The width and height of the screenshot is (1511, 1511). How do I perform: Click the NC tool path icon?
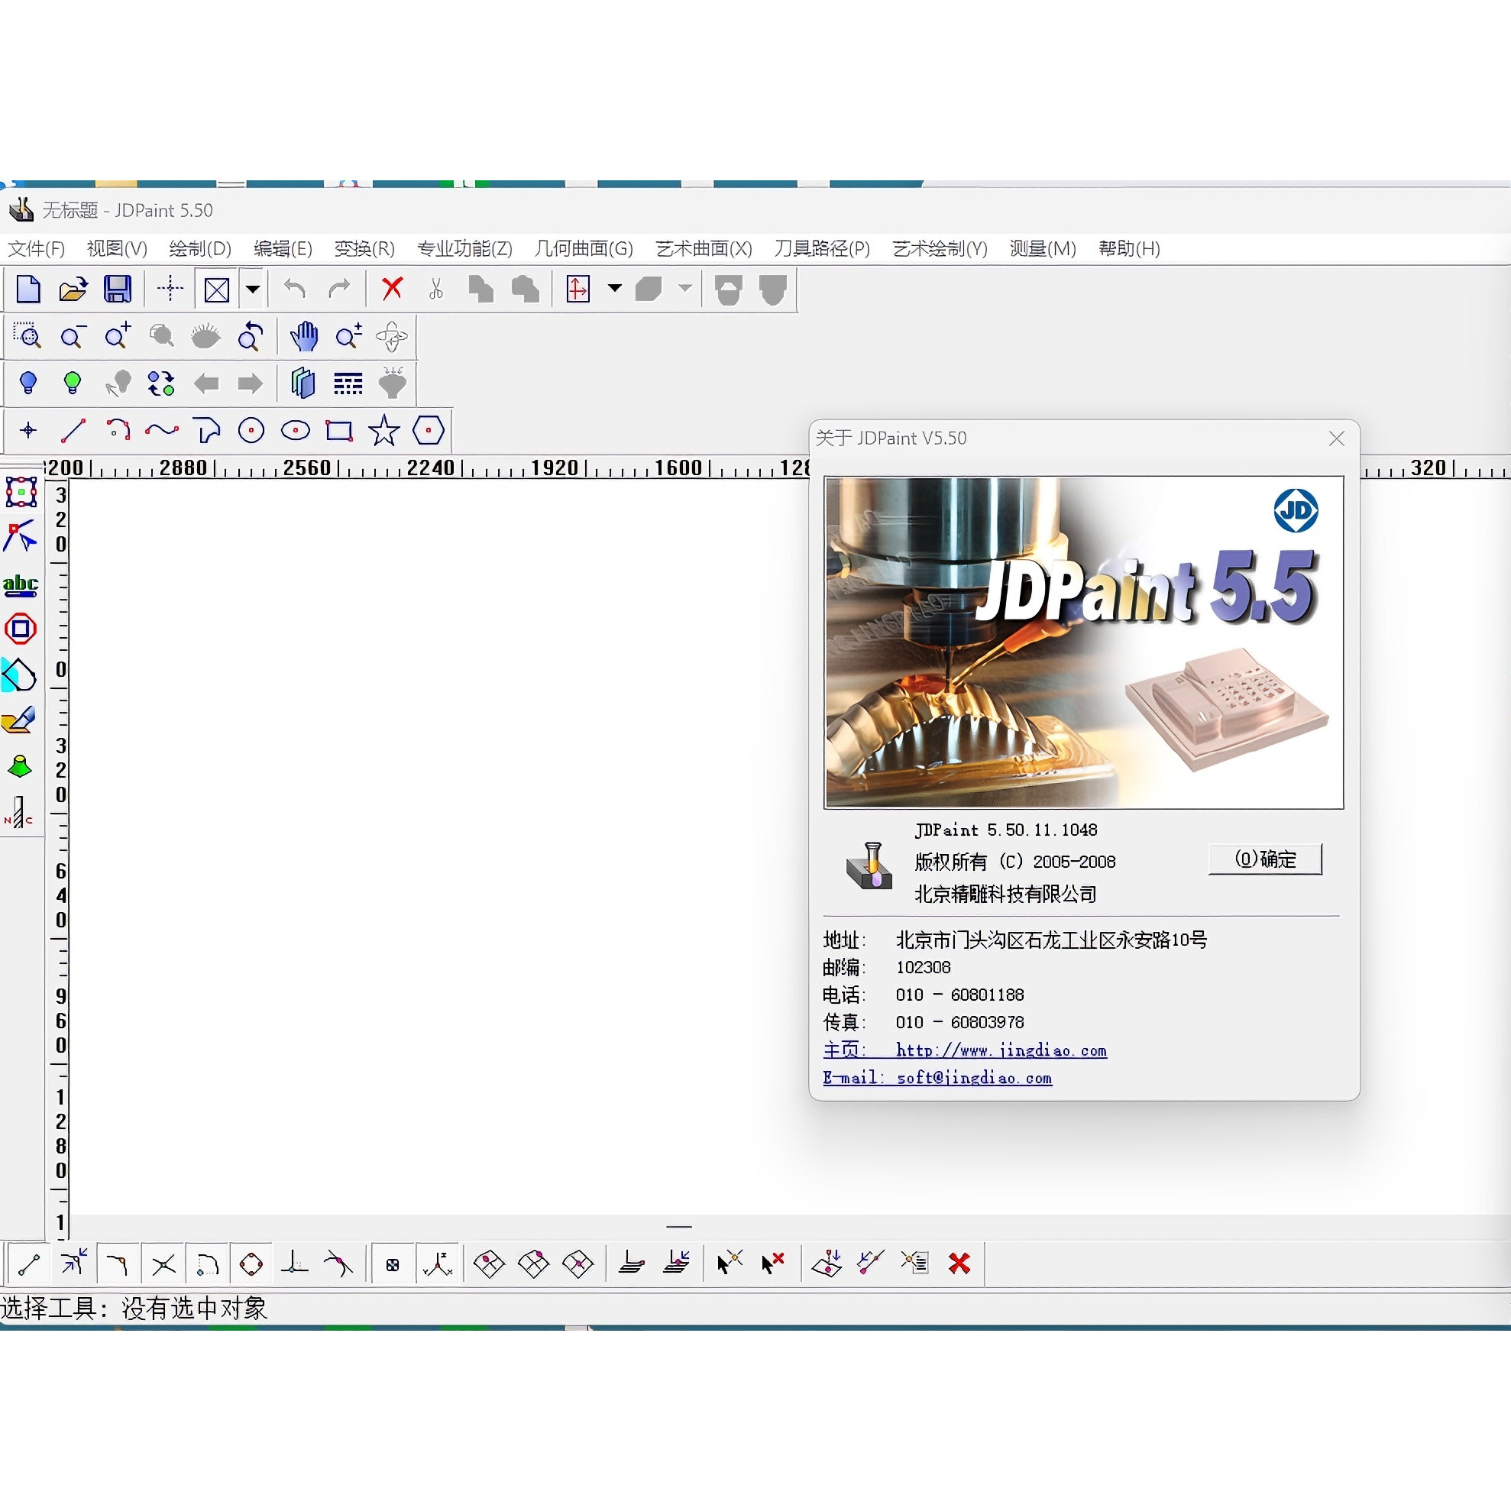[19, 812]
